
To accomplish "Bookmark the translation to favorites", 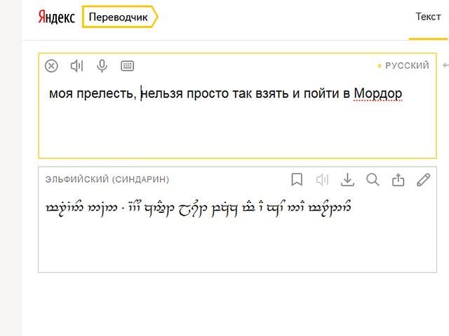I will (297, 180).
